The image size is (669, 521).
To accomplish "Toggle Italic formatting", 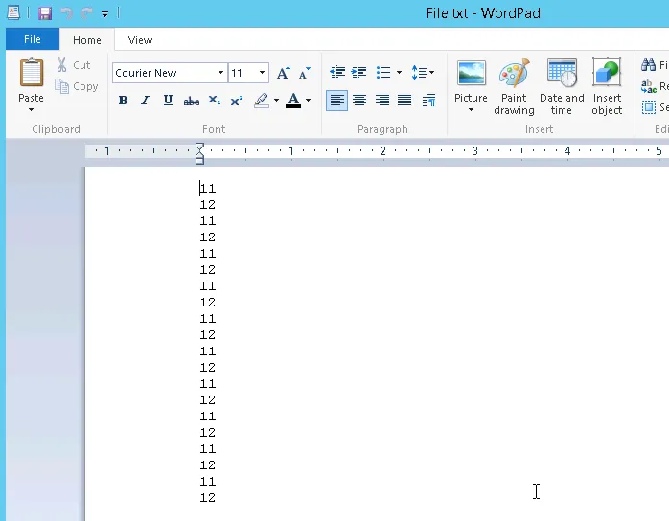I will 145,101.
